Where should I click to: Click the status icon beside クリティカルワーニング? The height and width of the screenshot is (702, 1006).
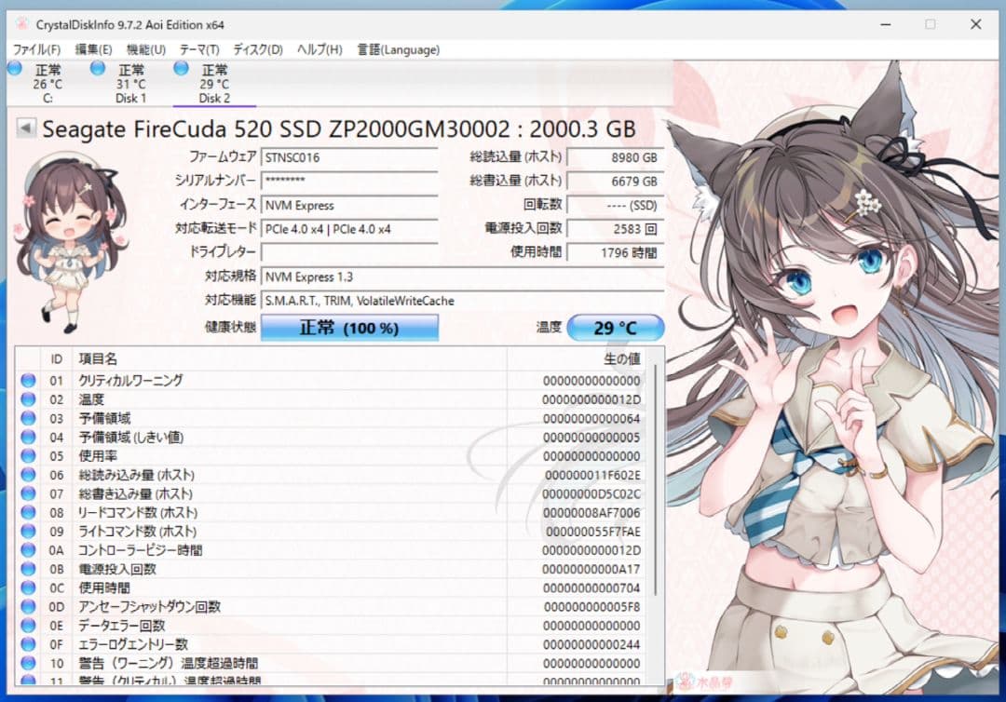(x=26, y=381)
